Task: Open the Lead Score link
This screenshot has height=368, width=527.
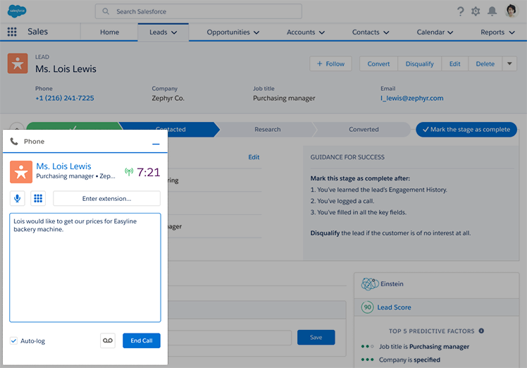Action: click(394, 307)
